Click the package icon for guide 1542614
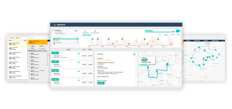Image resolution: width=232 pixels, height=109 pixels. coord(79,53)
